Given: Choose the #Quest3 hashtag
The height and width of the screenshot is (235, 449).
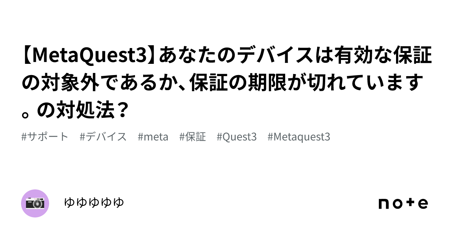Looking at the screenshot, I should pyautogui.click(x=237, y=137).
